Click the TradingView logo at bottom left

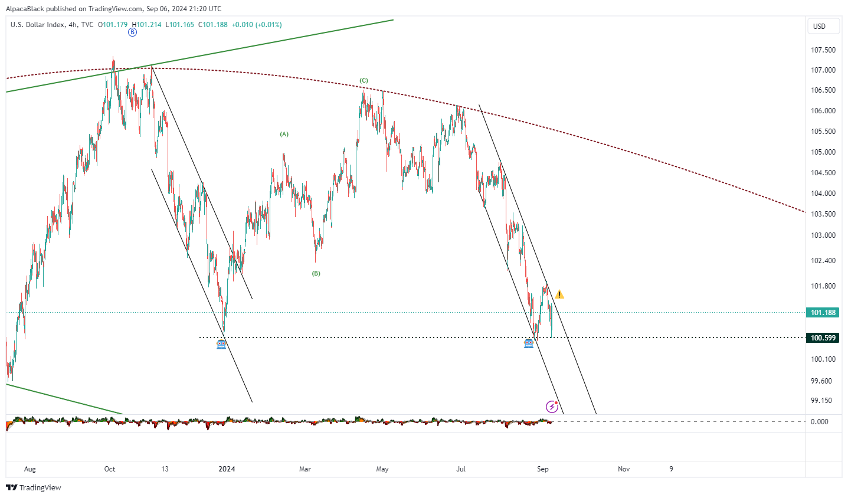pyautogui.click(x=34, y=487)
